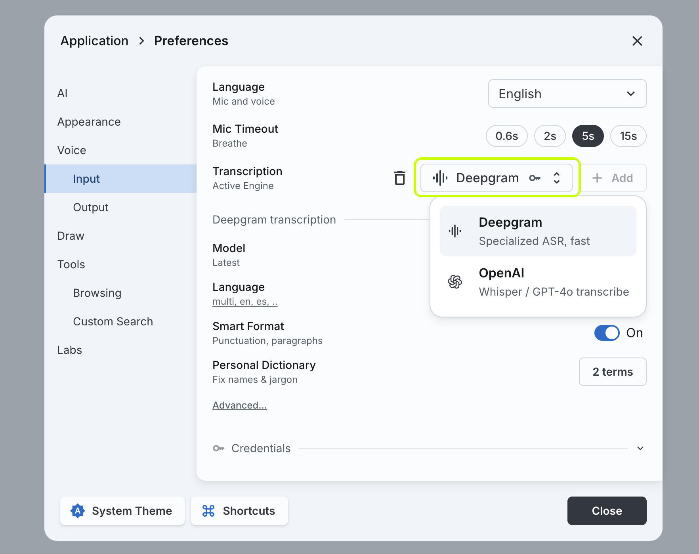Open Custom Search settings
The width and height of the screenshot is (699, 554).
(120, 321)
